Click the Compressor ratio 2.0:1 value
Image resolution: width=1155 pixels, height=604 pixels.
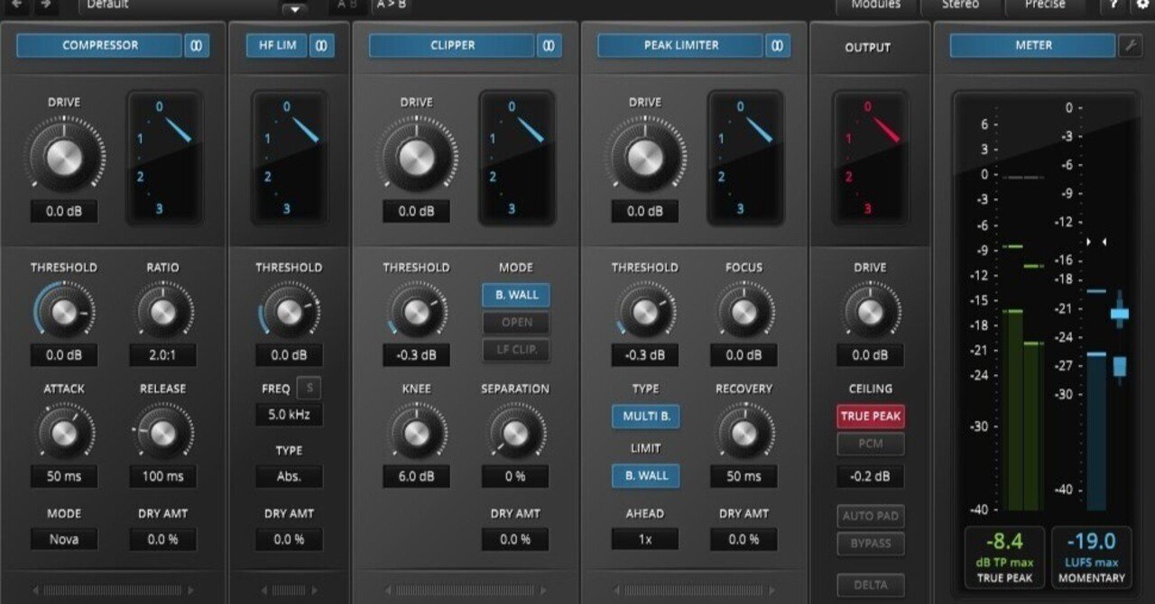(x=163, y=355)
